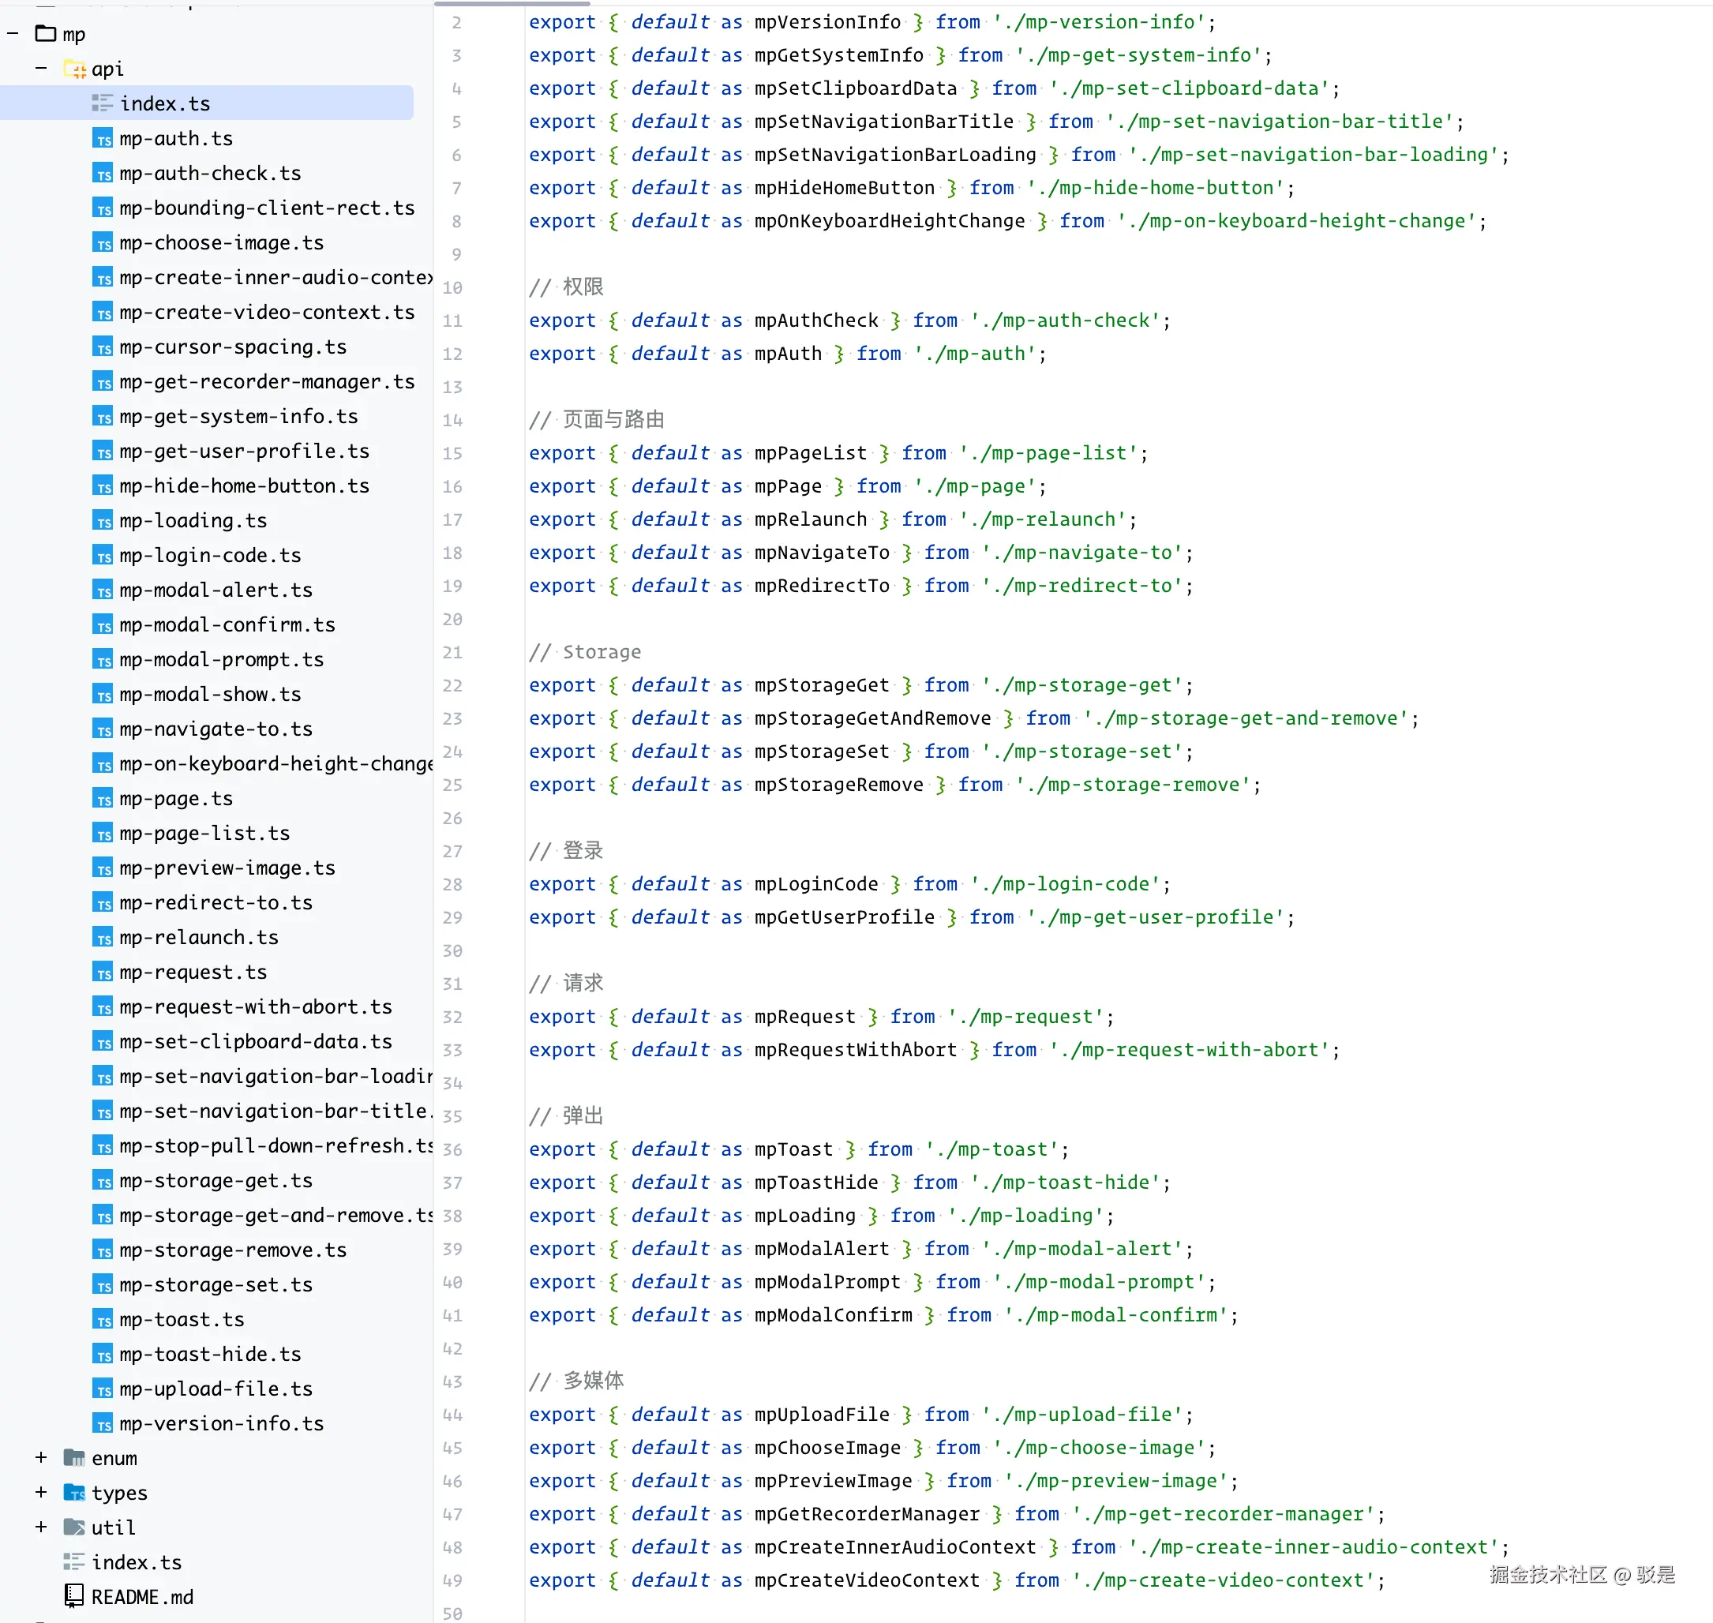
Task: Click line number 28 in gutter
Action: point(452,884)
